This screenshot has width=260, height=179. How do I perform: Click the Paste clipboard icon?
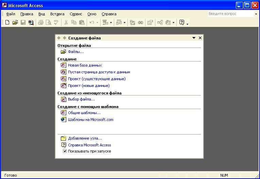tap(82, 22)
